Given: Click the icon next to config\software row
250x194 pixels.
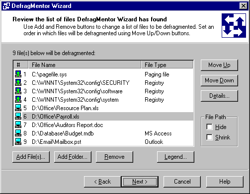Looking at the screenshot, I should pos(18,91).
